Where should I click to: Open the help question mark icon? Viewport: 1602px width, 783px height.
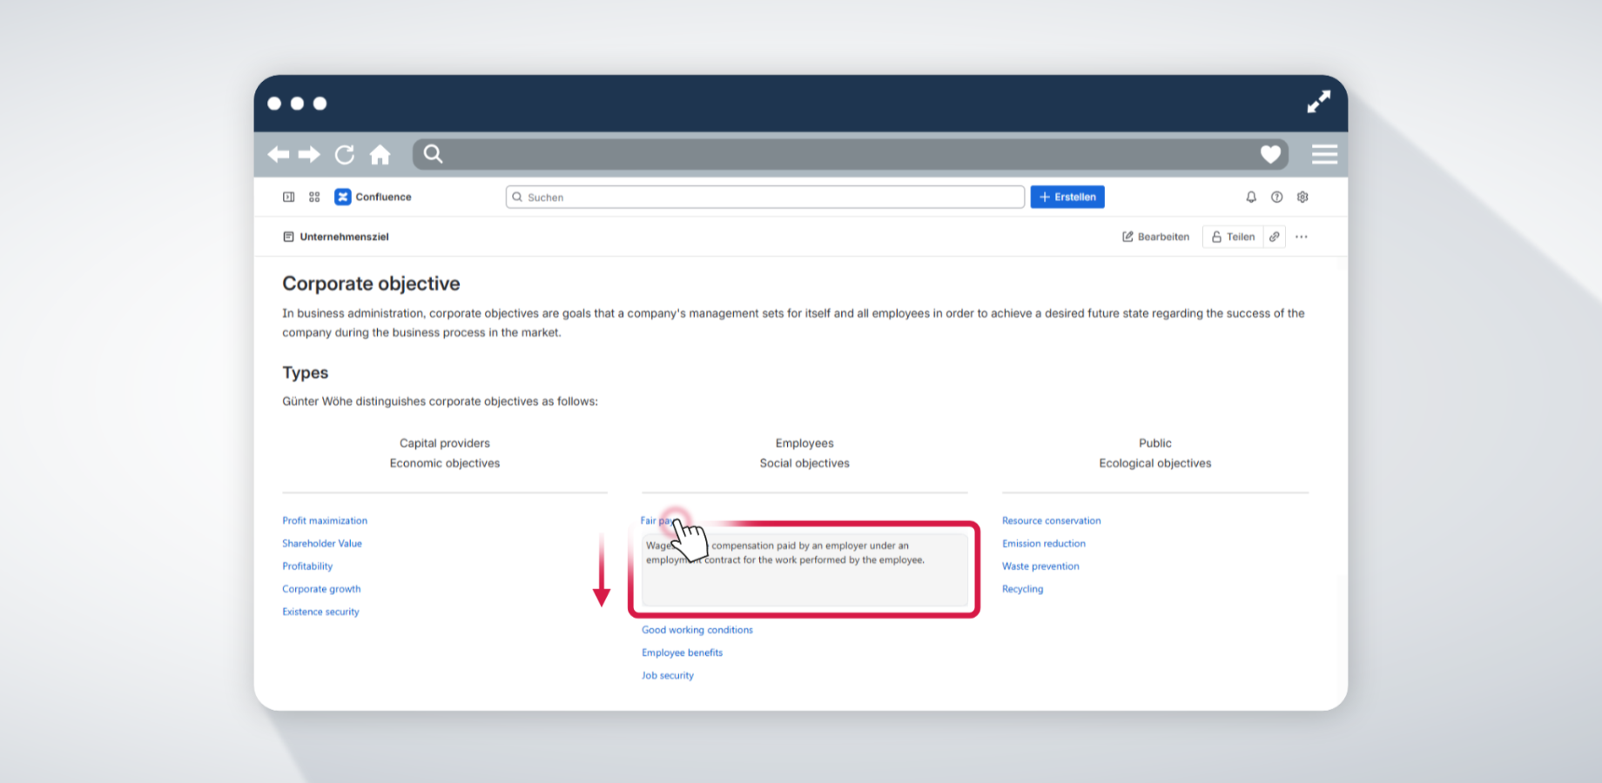click(1276, 197)
